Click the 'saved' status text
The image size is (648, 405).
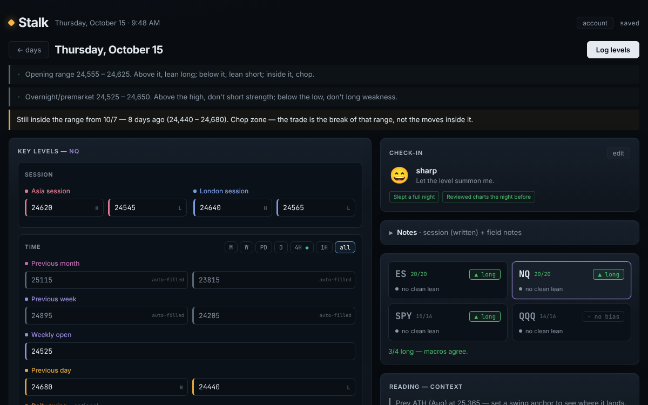pos(630,23)
